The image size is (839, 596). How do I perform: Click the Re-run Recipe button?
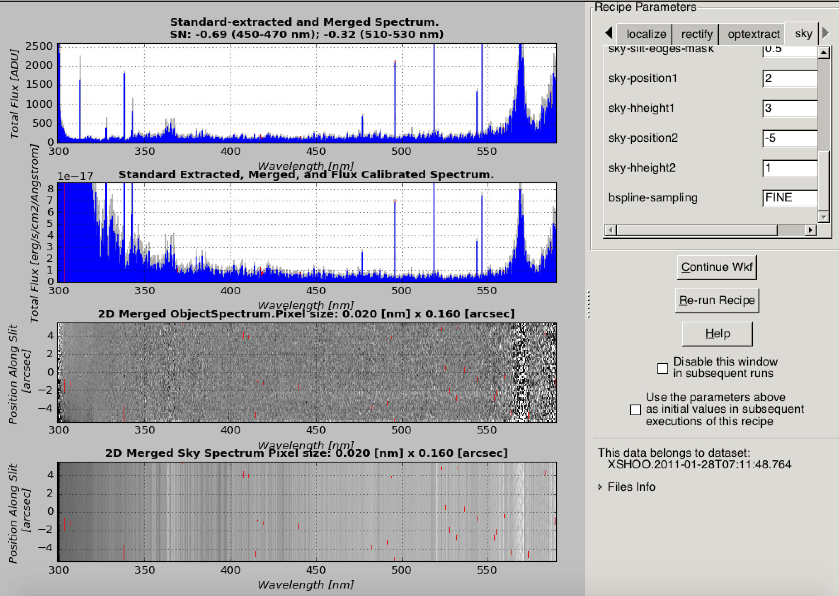click(717, 300)
